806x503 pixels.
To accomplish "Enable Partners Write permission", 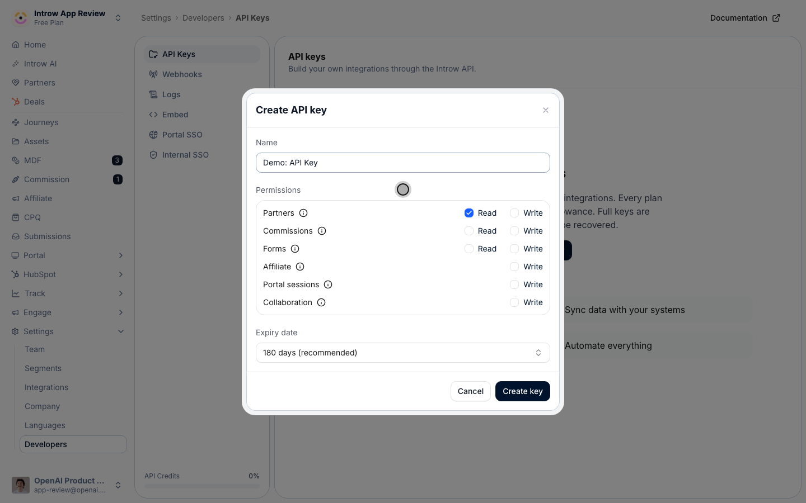I will [514, 213].
